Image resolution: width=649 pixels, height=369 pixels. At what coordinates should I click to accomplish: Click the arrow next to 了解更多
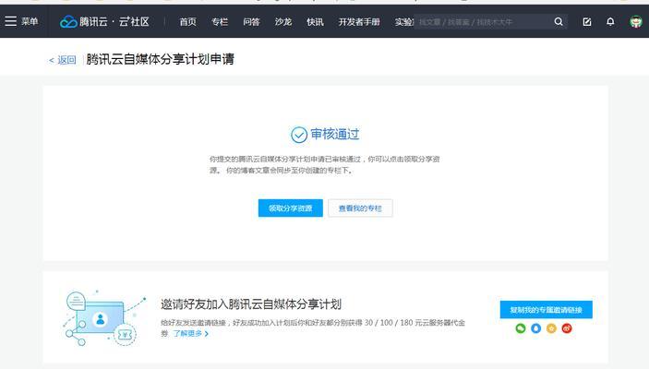pos(207,334)
